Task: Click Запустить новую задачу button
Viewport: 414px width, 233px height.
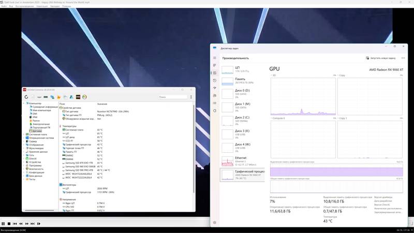Action: point(380,58)
